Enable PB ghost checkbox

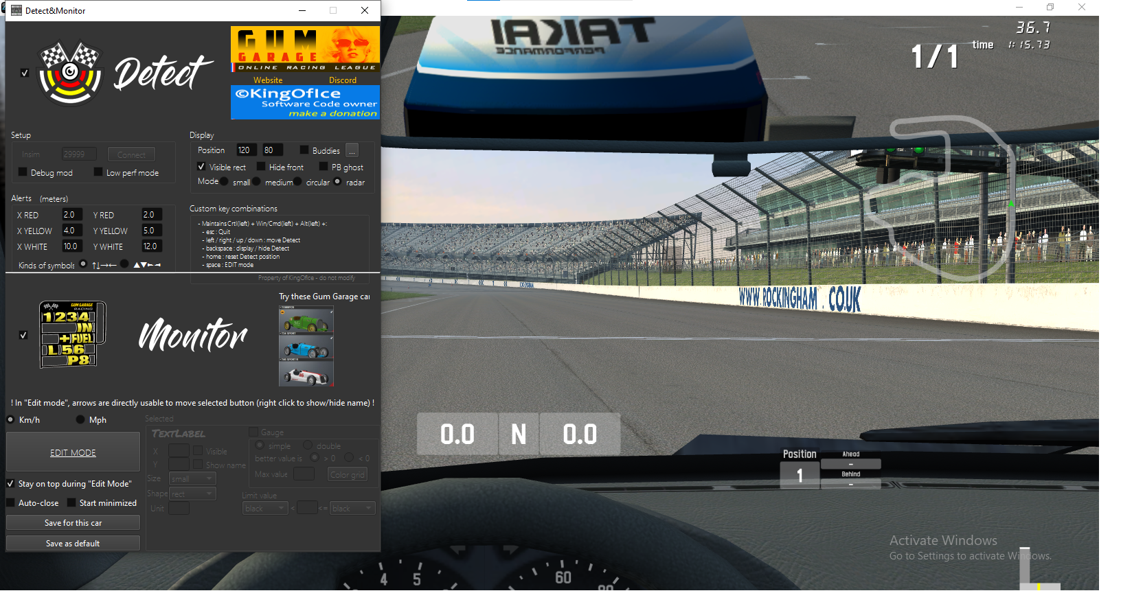pos(324,167)
